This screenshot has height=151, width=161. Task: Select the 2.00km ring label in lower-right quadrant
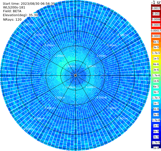(x=102, y=98)
